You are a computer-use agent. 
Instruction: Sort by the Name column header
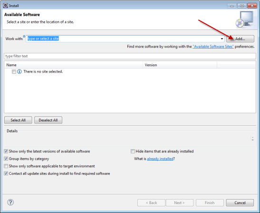click(x=74, y=65)
